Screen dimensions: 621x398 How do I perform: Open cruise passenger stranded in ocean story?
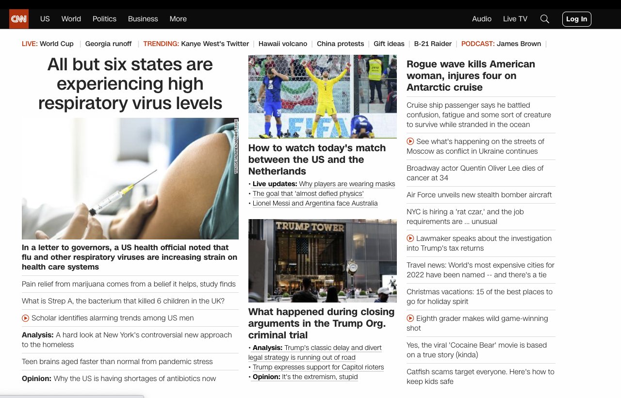479,115
